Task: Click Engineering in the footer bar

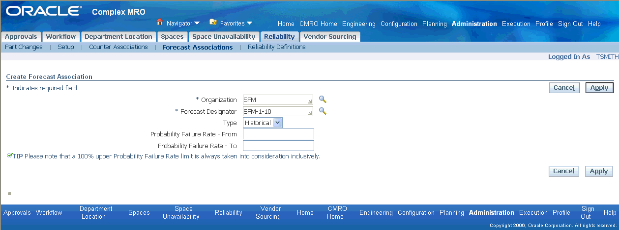Action: (376, 213)
